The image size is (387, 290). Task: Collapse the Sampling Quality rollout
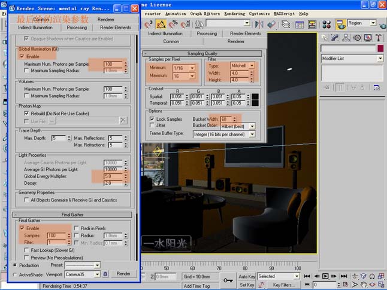[202, 53]
